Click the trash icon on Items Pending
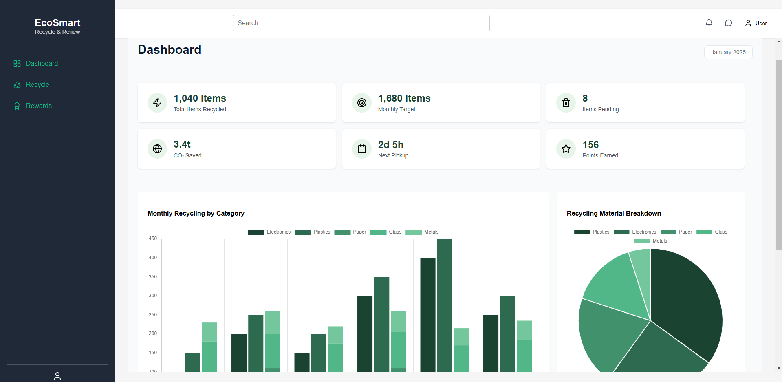This screenshot has width=782, height=382. pos(566,103)
